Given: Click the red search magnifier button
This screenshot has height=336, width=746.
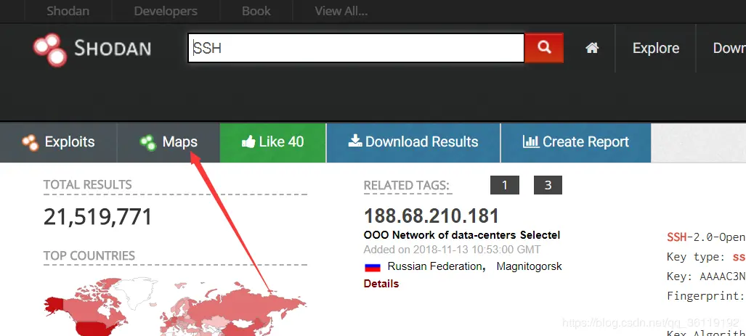Looking at the screenshot, I should (x=544, y=47).
